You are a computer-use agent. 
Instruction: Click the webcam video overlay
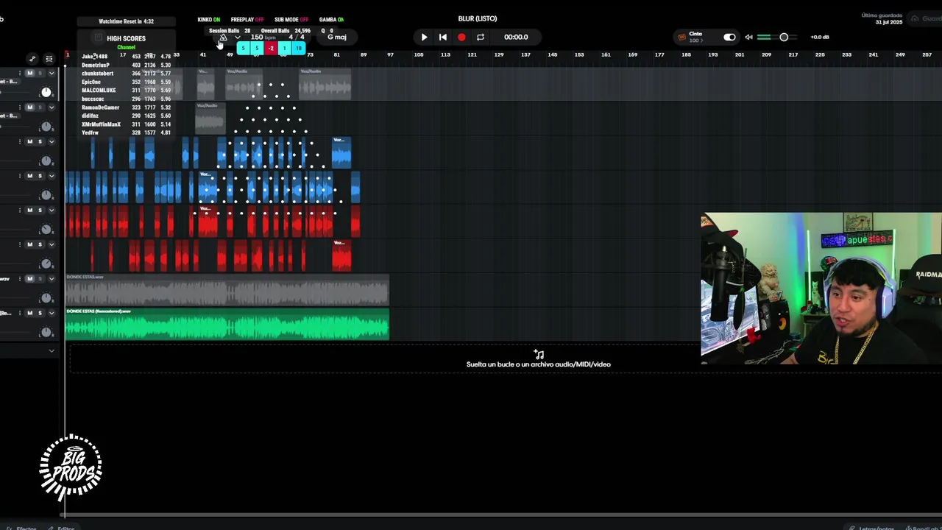[821, 289]
